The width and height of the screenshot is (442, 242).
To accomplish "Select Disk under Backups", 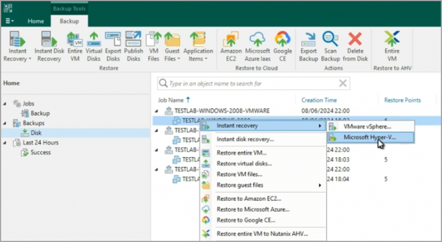I will click(x=36, y=133).
